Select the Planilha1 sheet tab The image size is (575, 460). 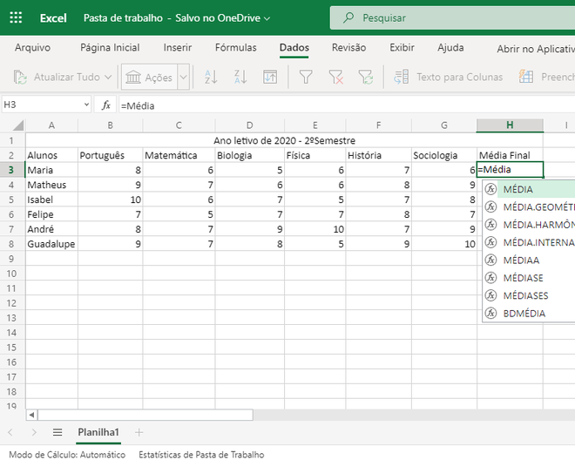[98, 432]
